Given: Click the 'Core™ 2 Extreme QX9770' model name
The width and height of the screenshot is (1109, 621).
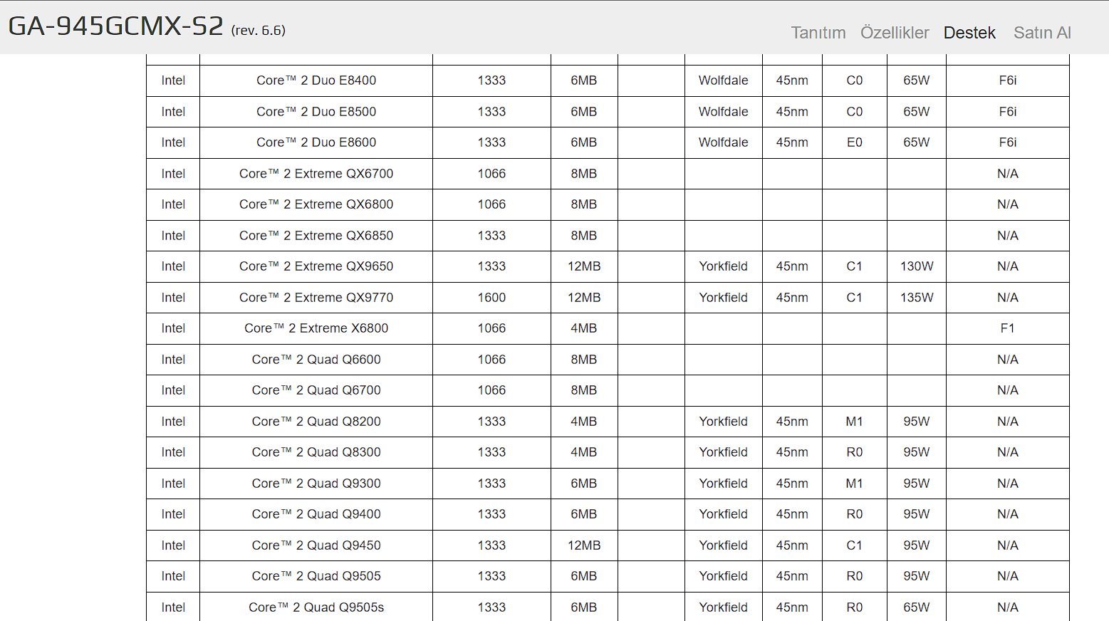Looking at the screenshot, I should (316, 298).
